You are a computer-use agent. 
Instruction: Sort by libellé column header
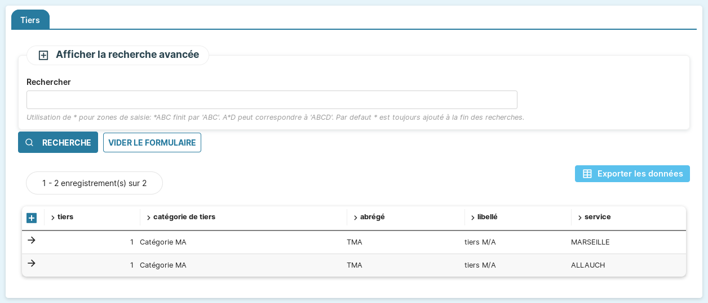point(487,217)
